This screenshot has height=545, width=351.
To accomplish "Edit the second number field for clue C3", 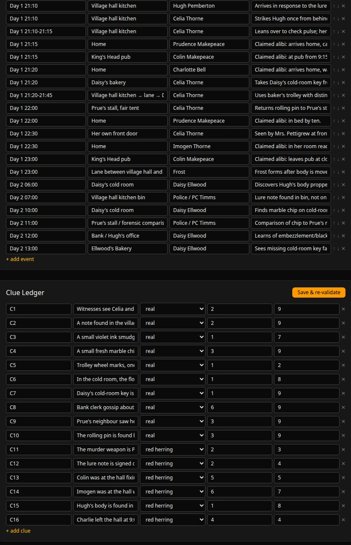I will [307, 337].
